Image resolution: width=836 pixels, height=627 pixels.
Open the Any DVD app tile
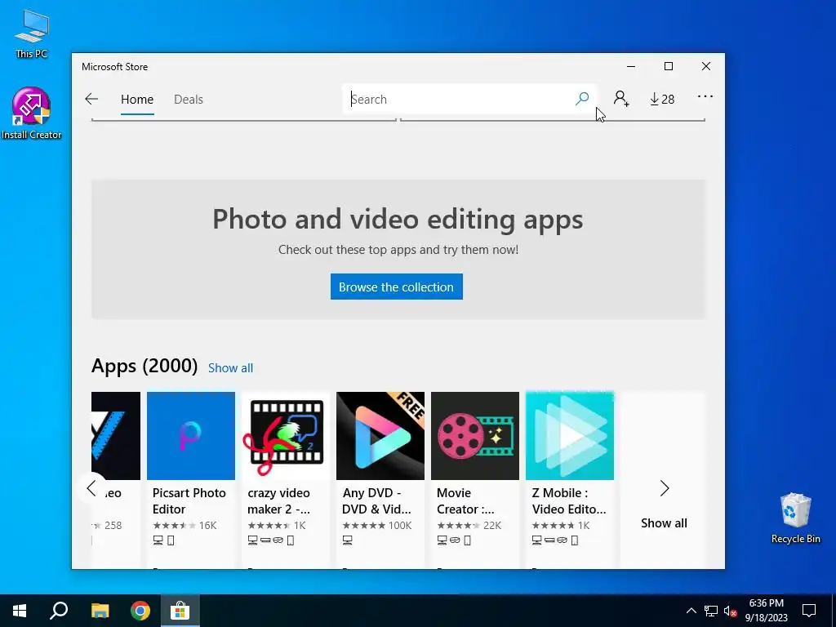(380, 480)
